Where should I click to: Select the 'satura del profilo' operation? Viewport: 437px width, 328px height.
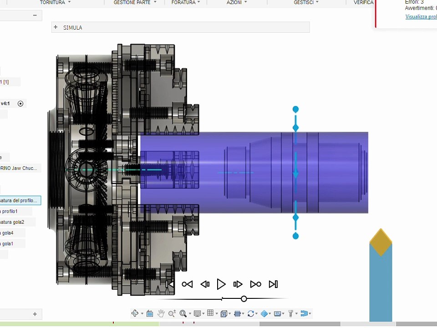(x=20, y=200)
